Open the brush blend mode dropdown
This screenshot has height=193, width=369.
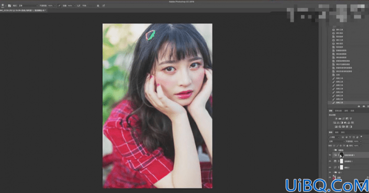point(28,5)
